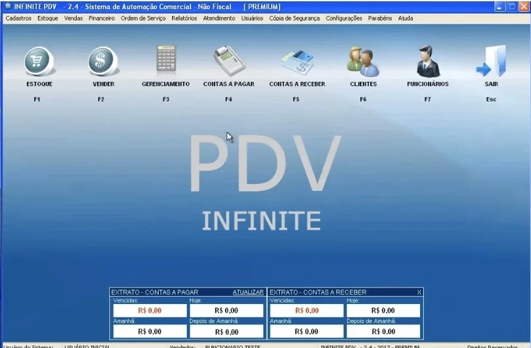Click the CONTAS A PAGAR label text
This screenshot has width=531, height=348.
click(x=228, y=84)
